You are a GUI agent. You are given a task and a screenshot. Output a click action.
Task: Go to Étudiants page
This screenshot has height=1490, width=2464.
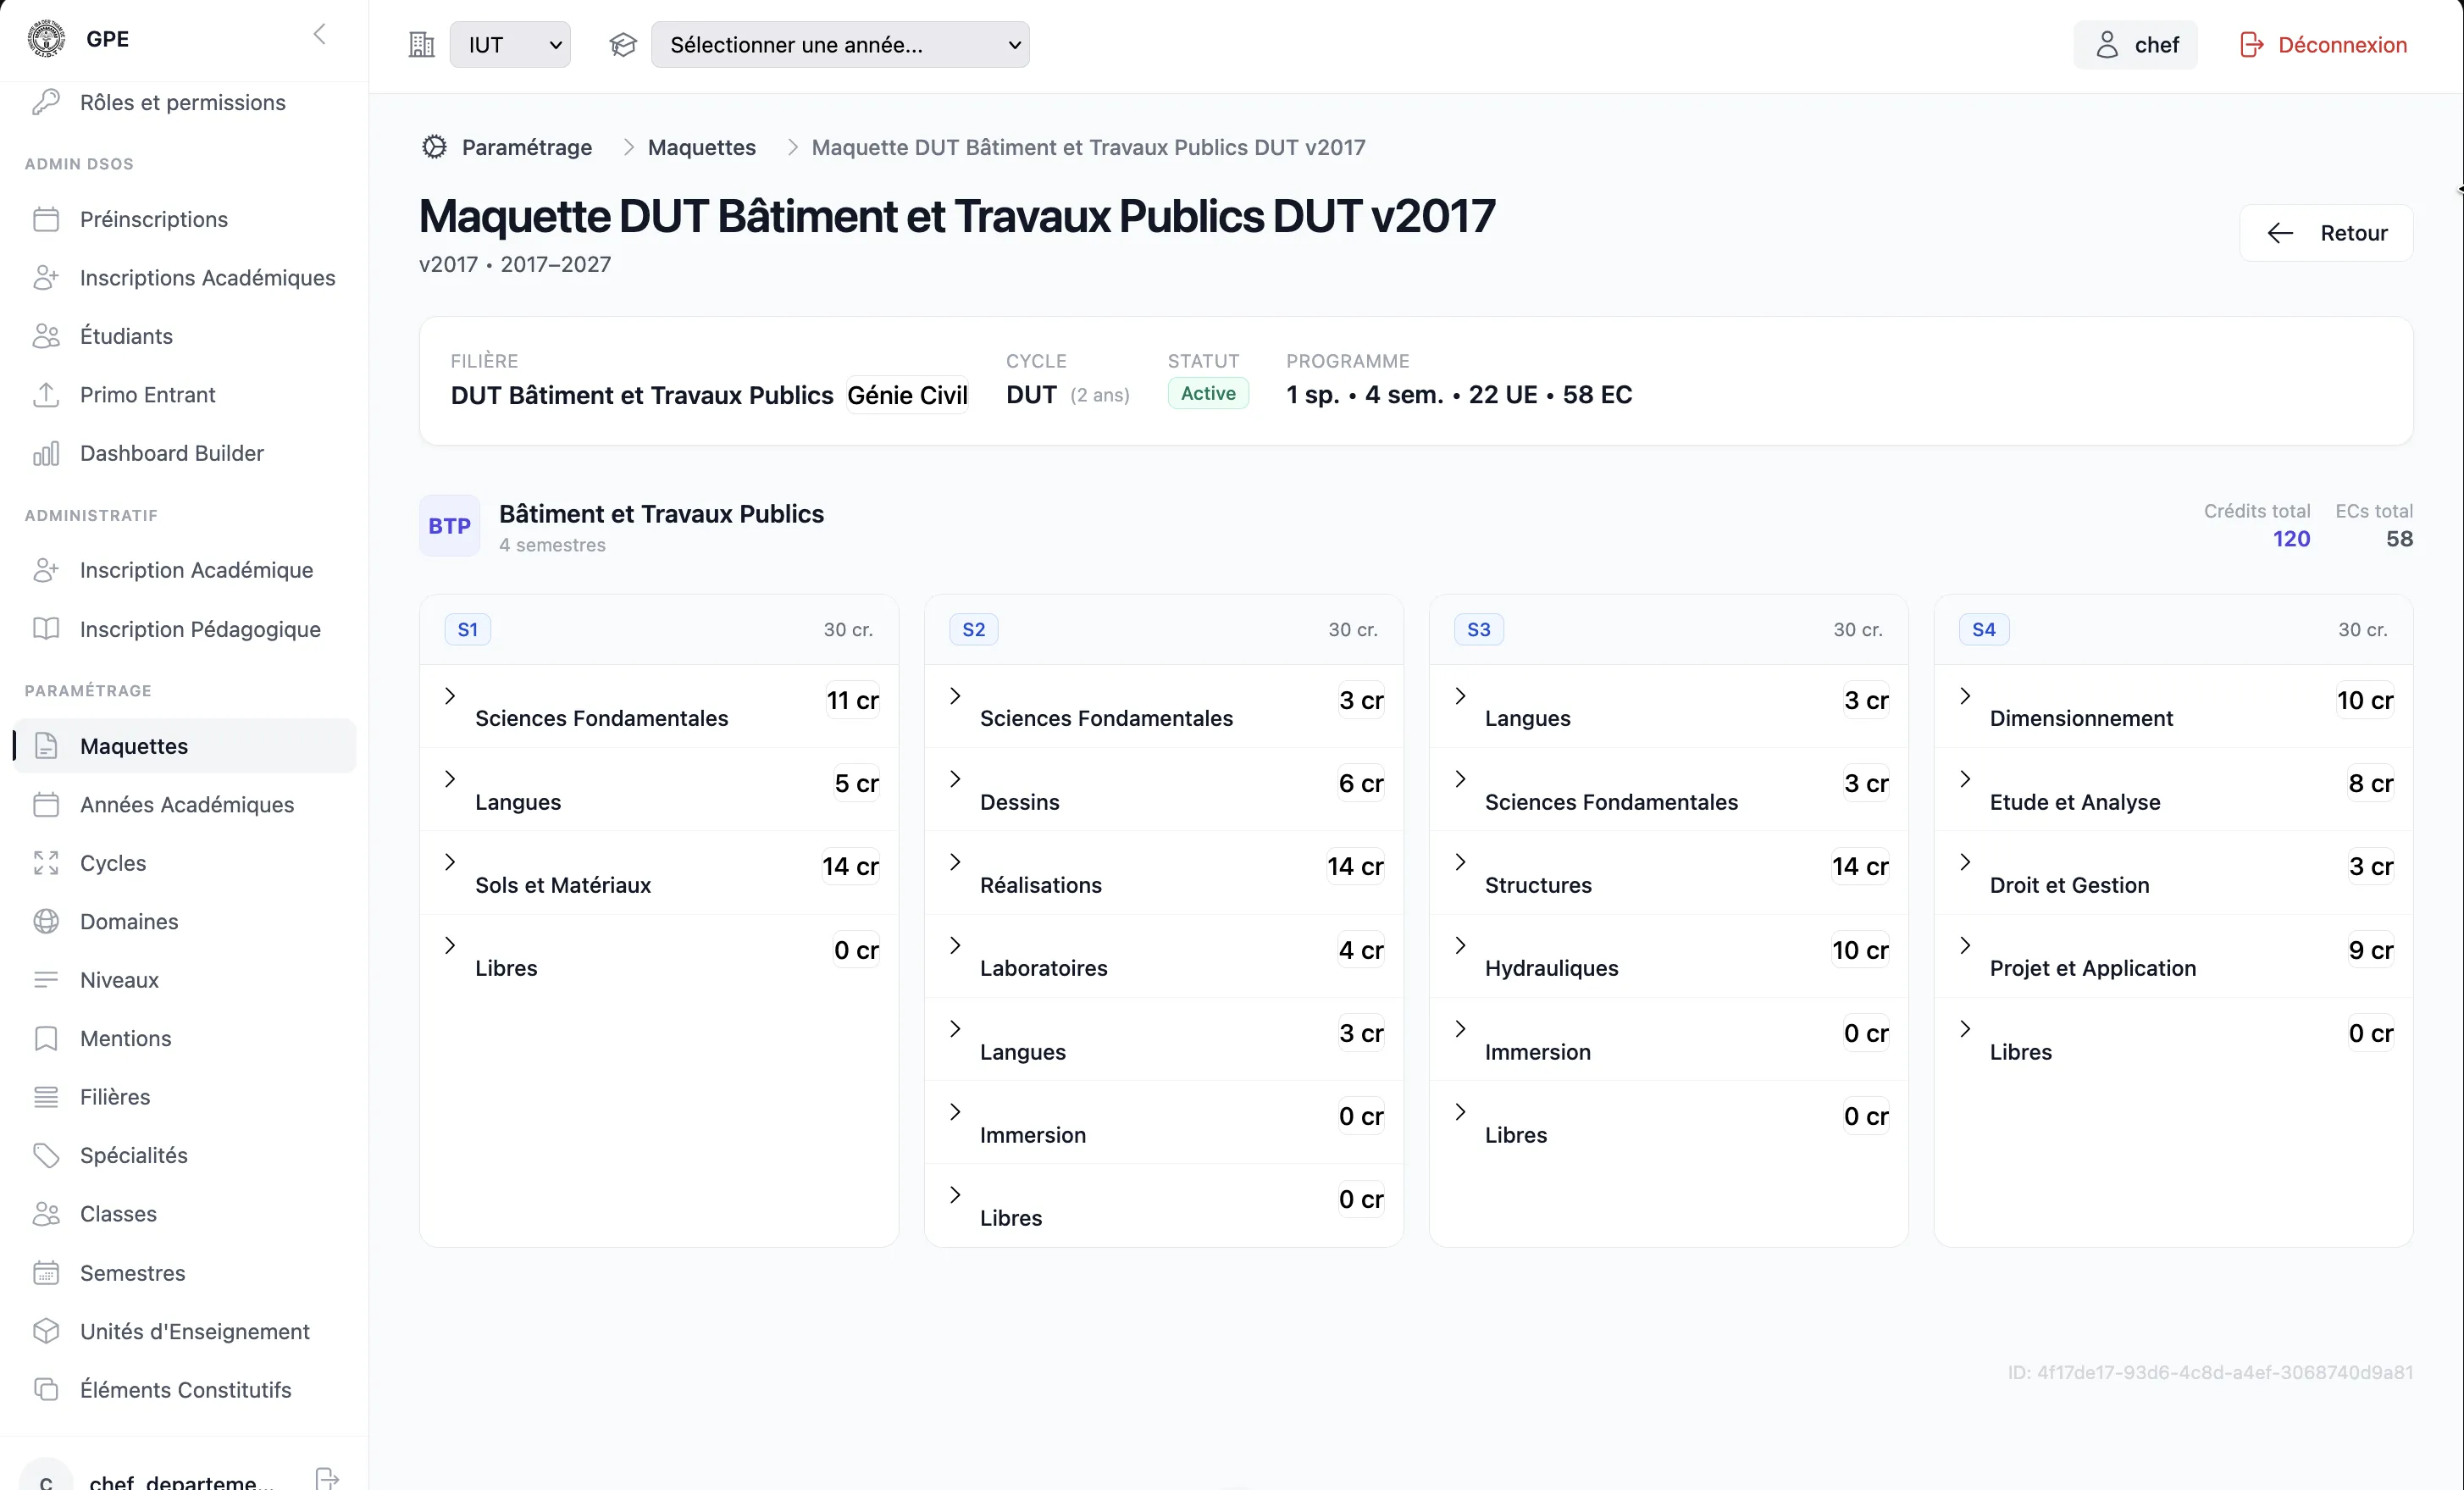[184, 336]
